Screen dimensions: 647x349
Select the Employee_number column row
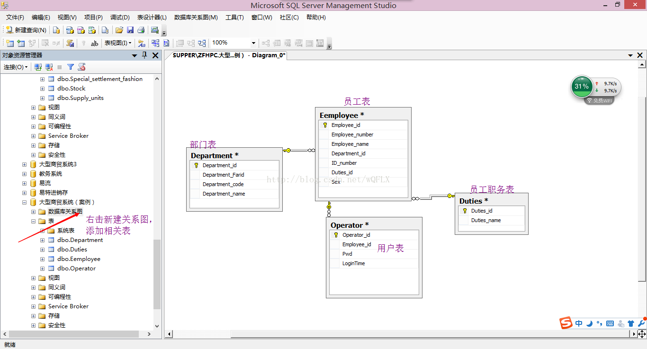pos(363,134)
